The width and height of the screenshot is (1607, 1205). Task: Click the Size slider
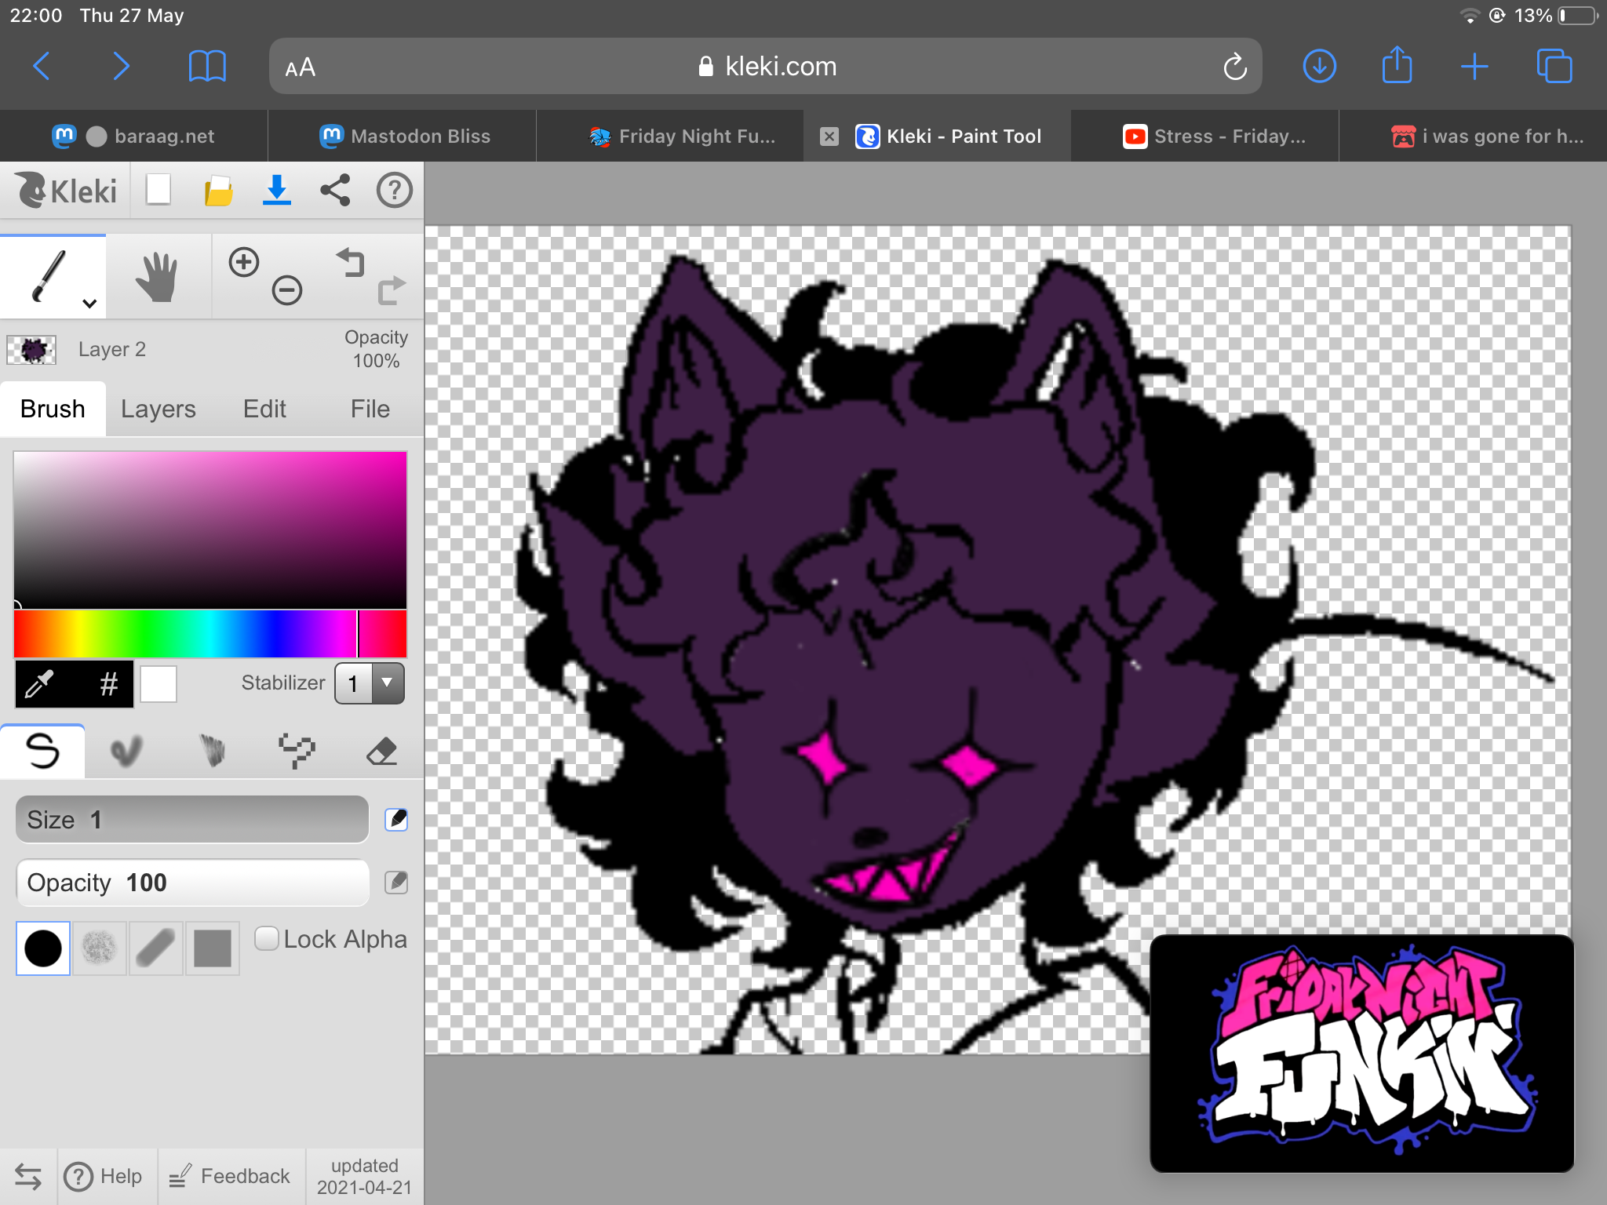click(x=192, y=820)
